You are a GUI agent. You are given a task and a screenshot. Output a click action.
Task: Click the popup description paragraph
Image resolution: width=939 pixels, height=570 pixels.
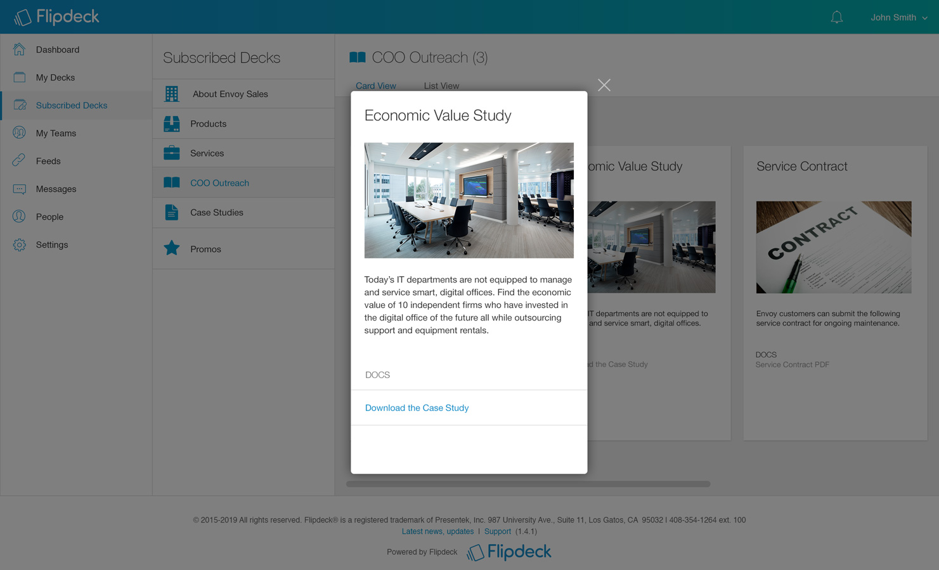468,305
